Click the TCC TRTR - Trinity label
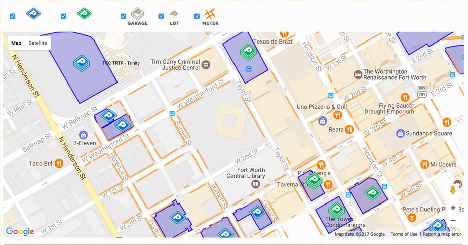The image size is (468, 245). coord(121,63)
